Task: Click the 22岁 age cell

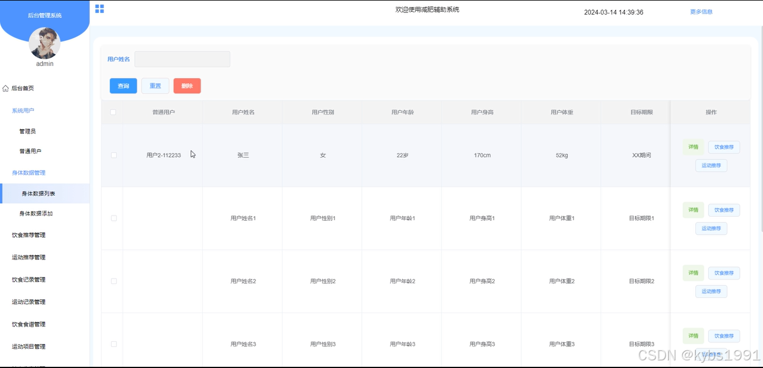Action: coord(402,155)
